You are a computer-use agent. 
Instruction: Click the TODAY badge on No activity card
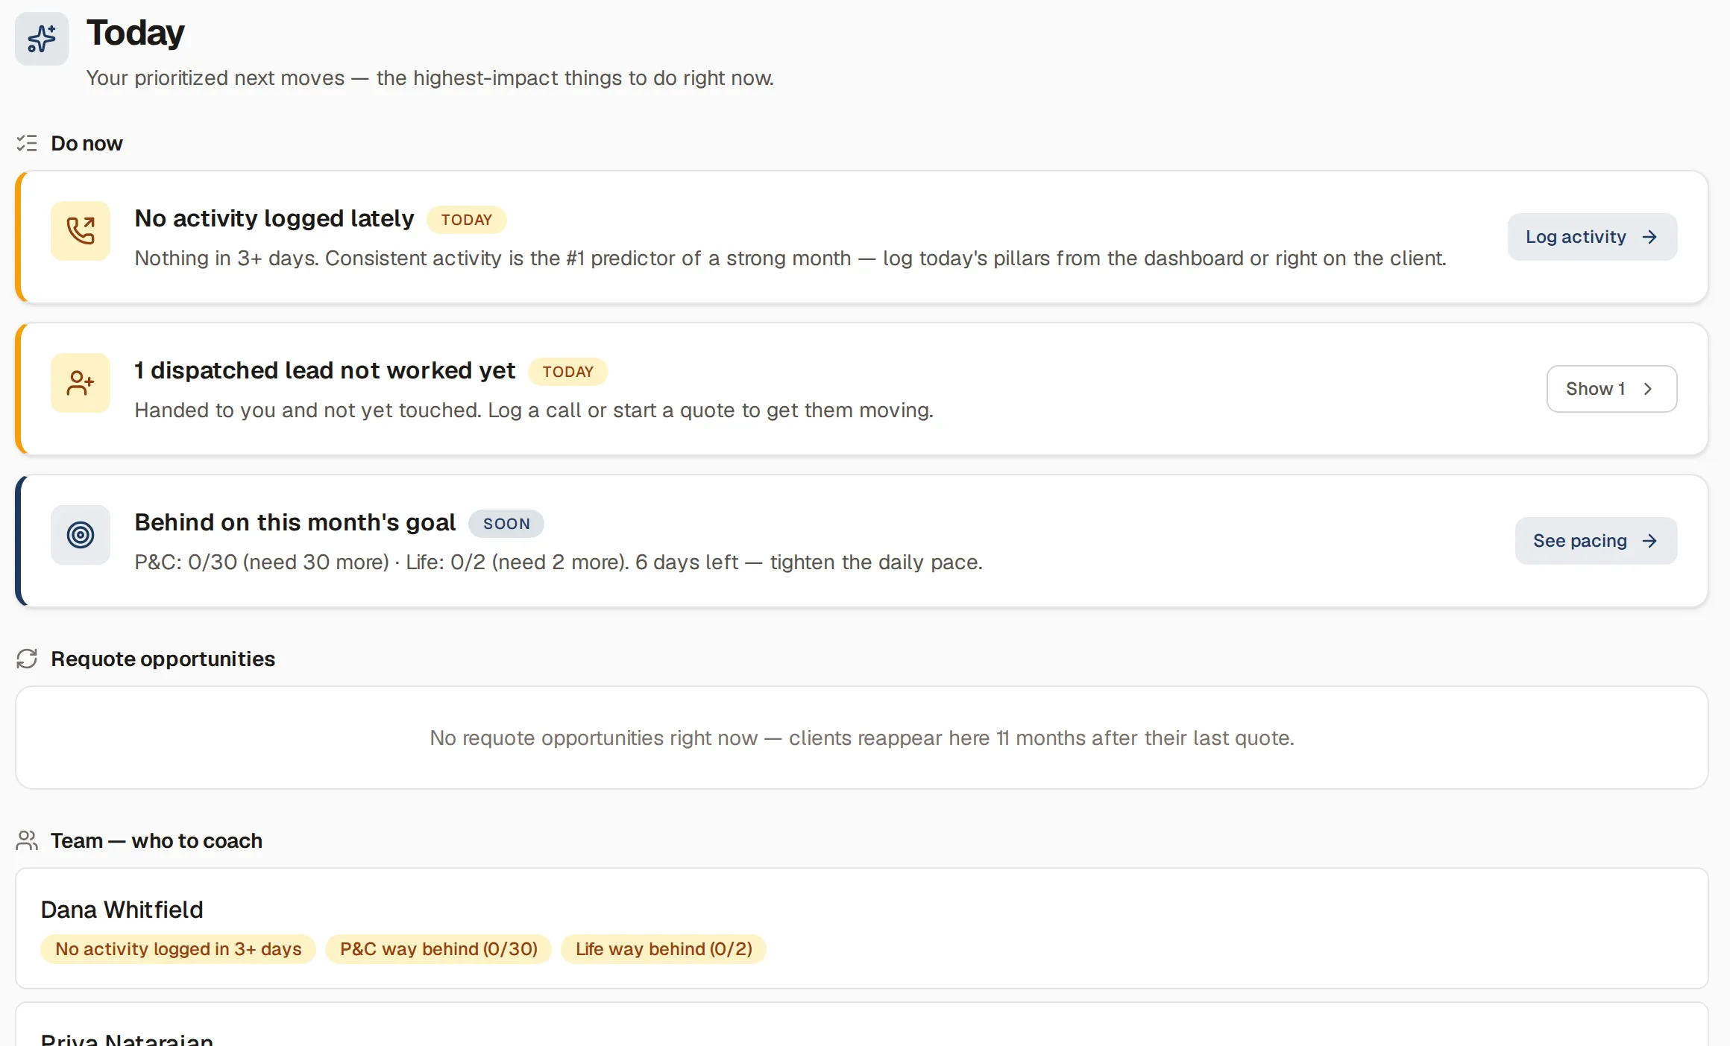467,220
